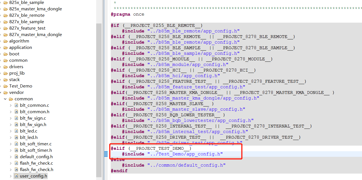Click the C source icon beside blt_common.c
This screenshot has height=180, width=362.
(16, 105)
